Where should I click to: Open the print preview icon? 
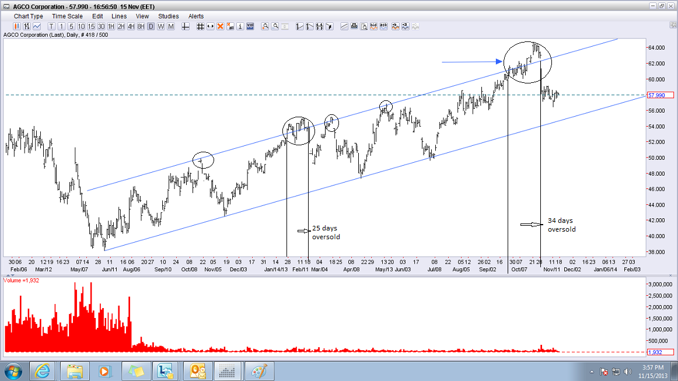tap(364, 26)
